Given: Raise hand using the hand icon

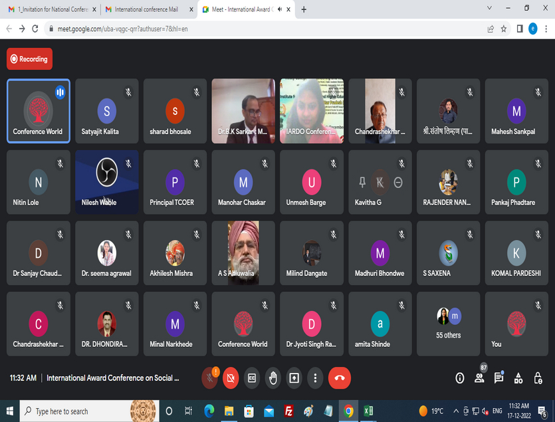Looking at the screenshot, I should coord(273,378).
